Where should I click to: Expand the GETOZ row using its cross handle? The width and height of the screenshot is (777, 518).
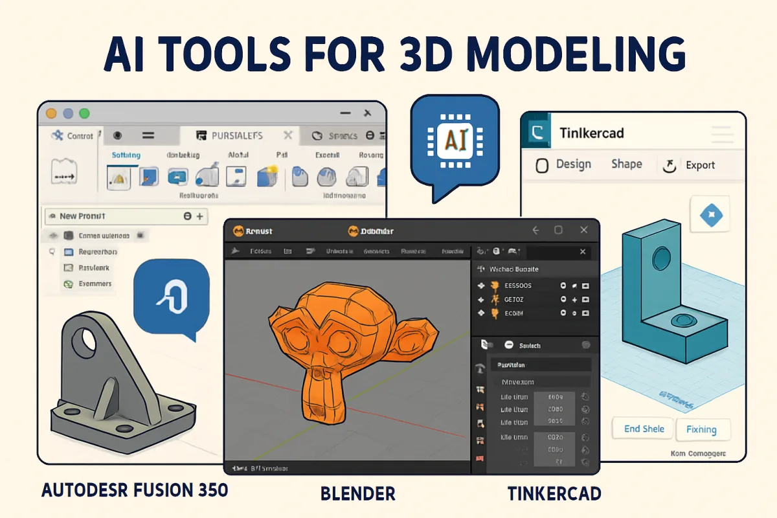480,300
